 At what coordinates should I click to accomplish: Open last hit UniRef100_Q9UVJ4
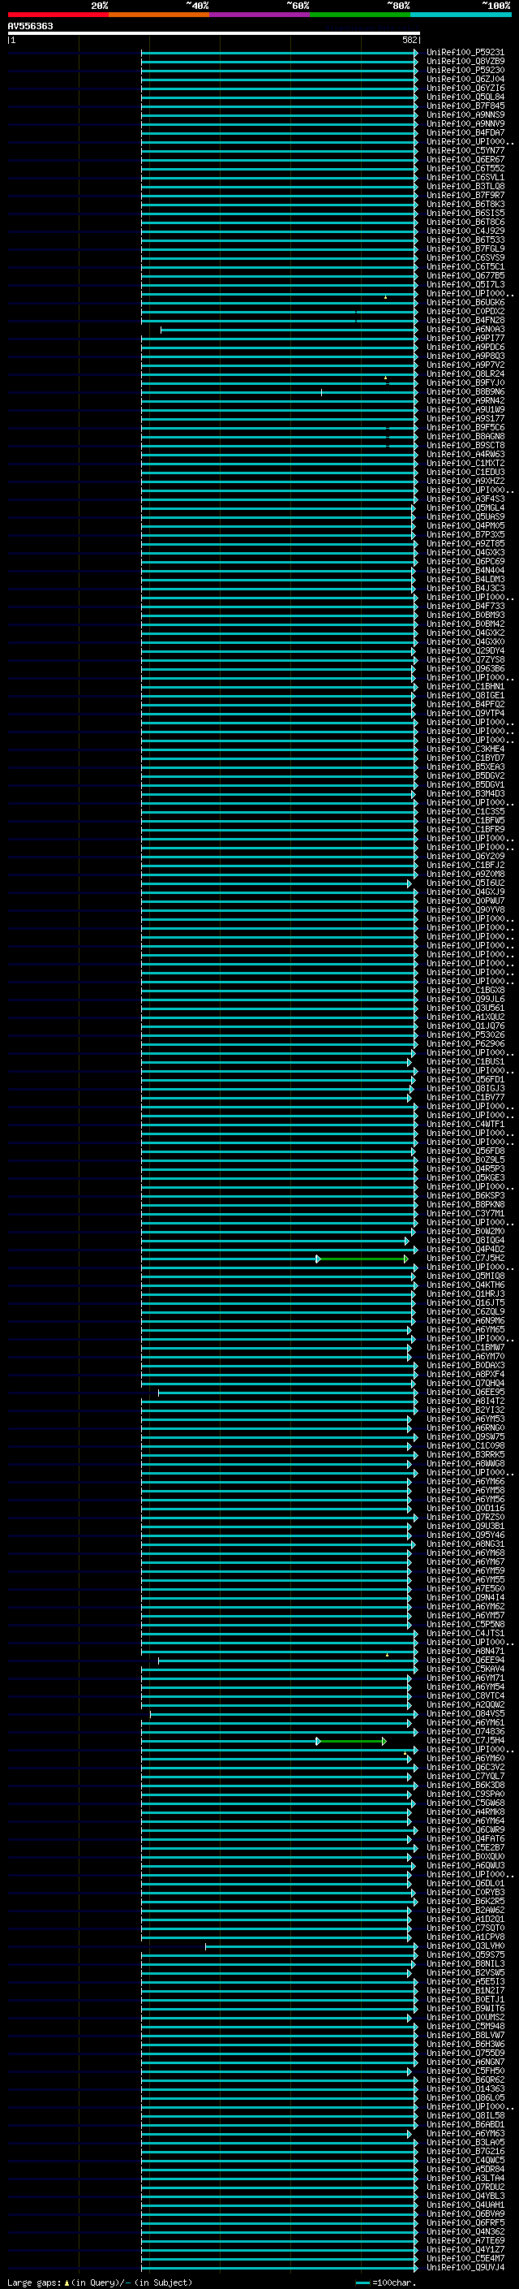[x=465, y=2268]
